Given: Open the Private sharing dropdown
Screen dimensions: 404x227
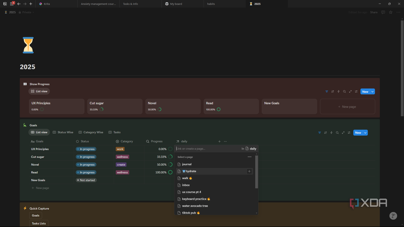Looking at the screenshot, I should pyautogui.click(x=26, y=12).
